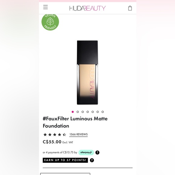Select the fifth carousel dot
The height and width of the screenshot is (175, 175).
click(93, 112)
